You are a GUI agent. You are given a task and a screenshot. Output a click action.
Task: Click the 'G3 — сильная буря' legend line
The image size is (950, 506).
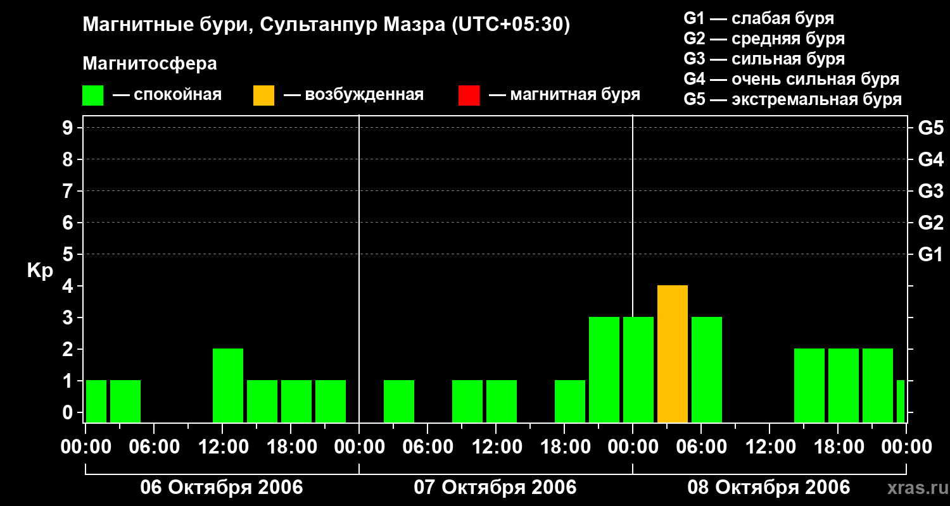point(764,59)
